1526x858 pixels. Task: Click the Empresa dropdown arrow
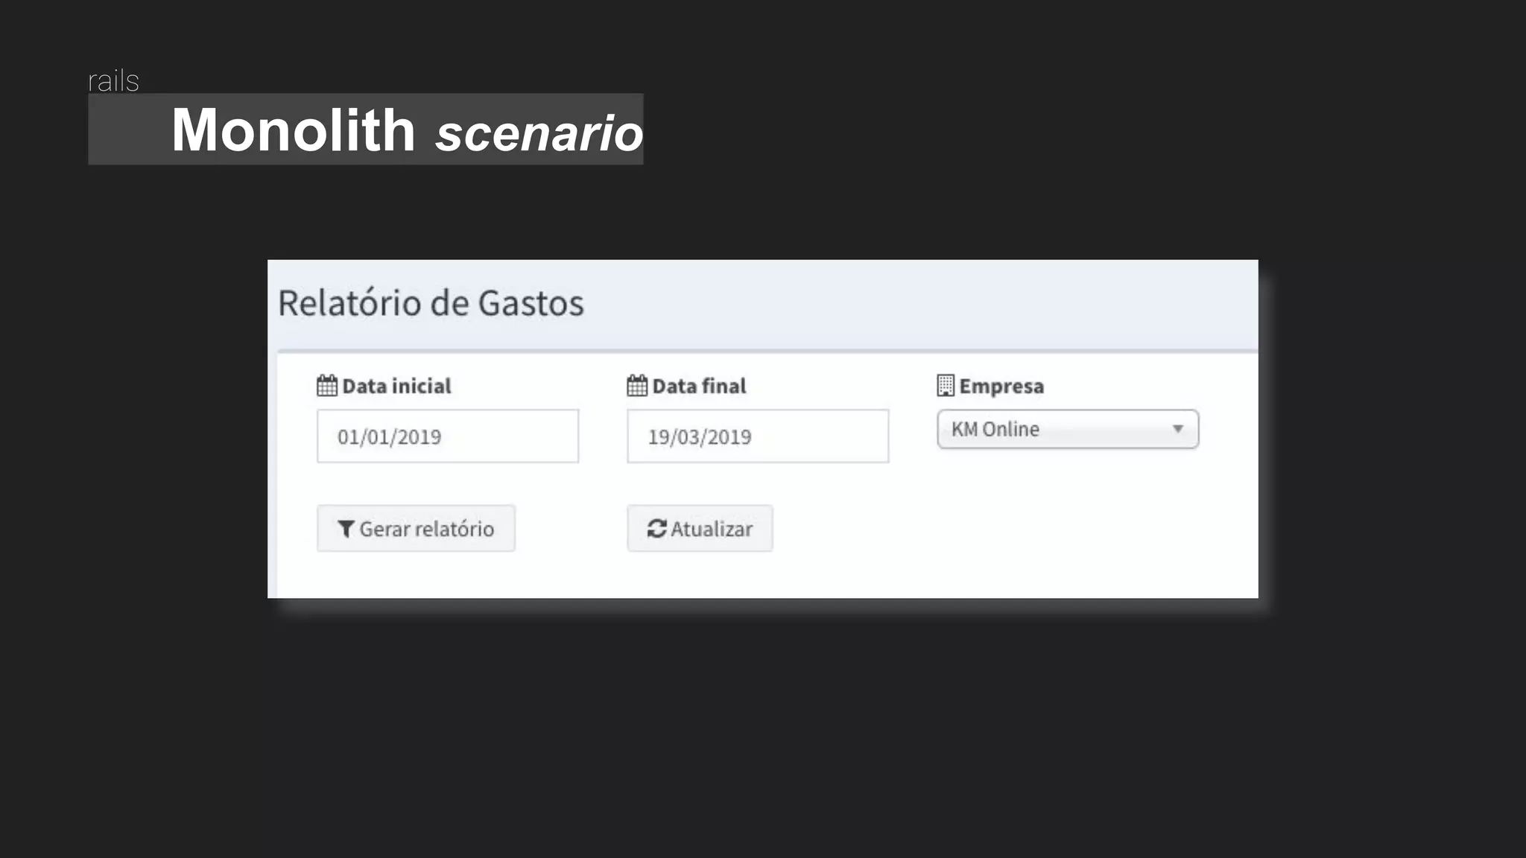1177,429
